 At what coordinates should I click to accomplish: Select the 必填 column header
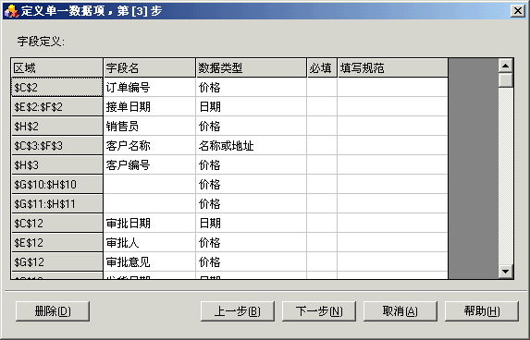322,67
